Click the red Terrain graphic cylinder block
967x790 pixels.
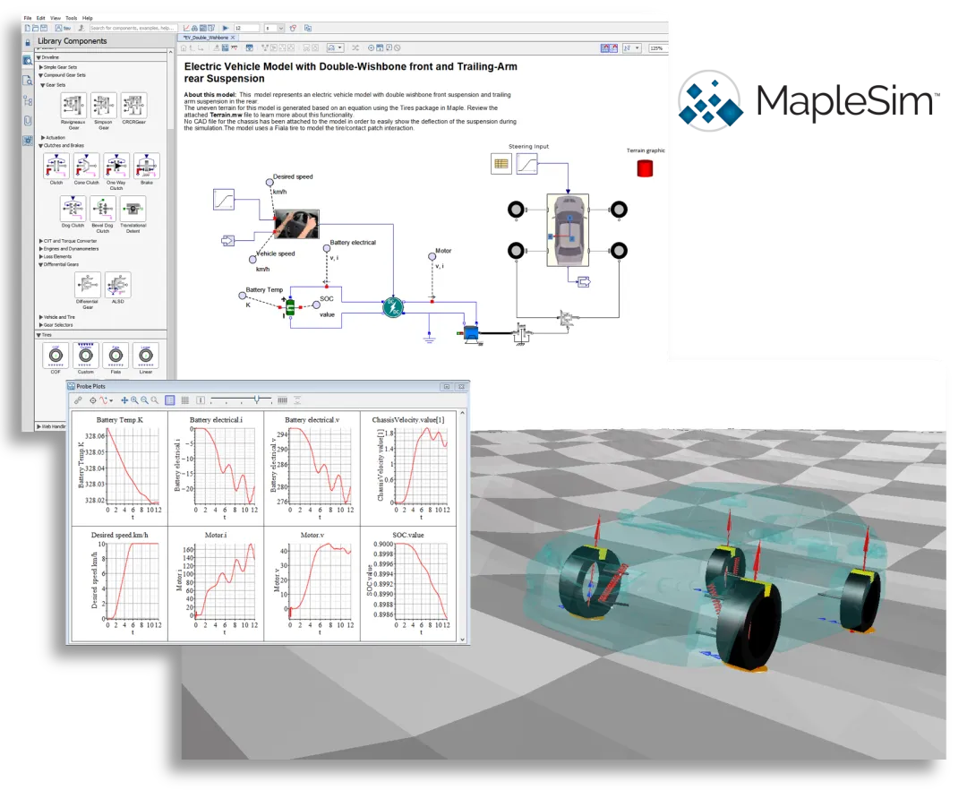point(645,168)
